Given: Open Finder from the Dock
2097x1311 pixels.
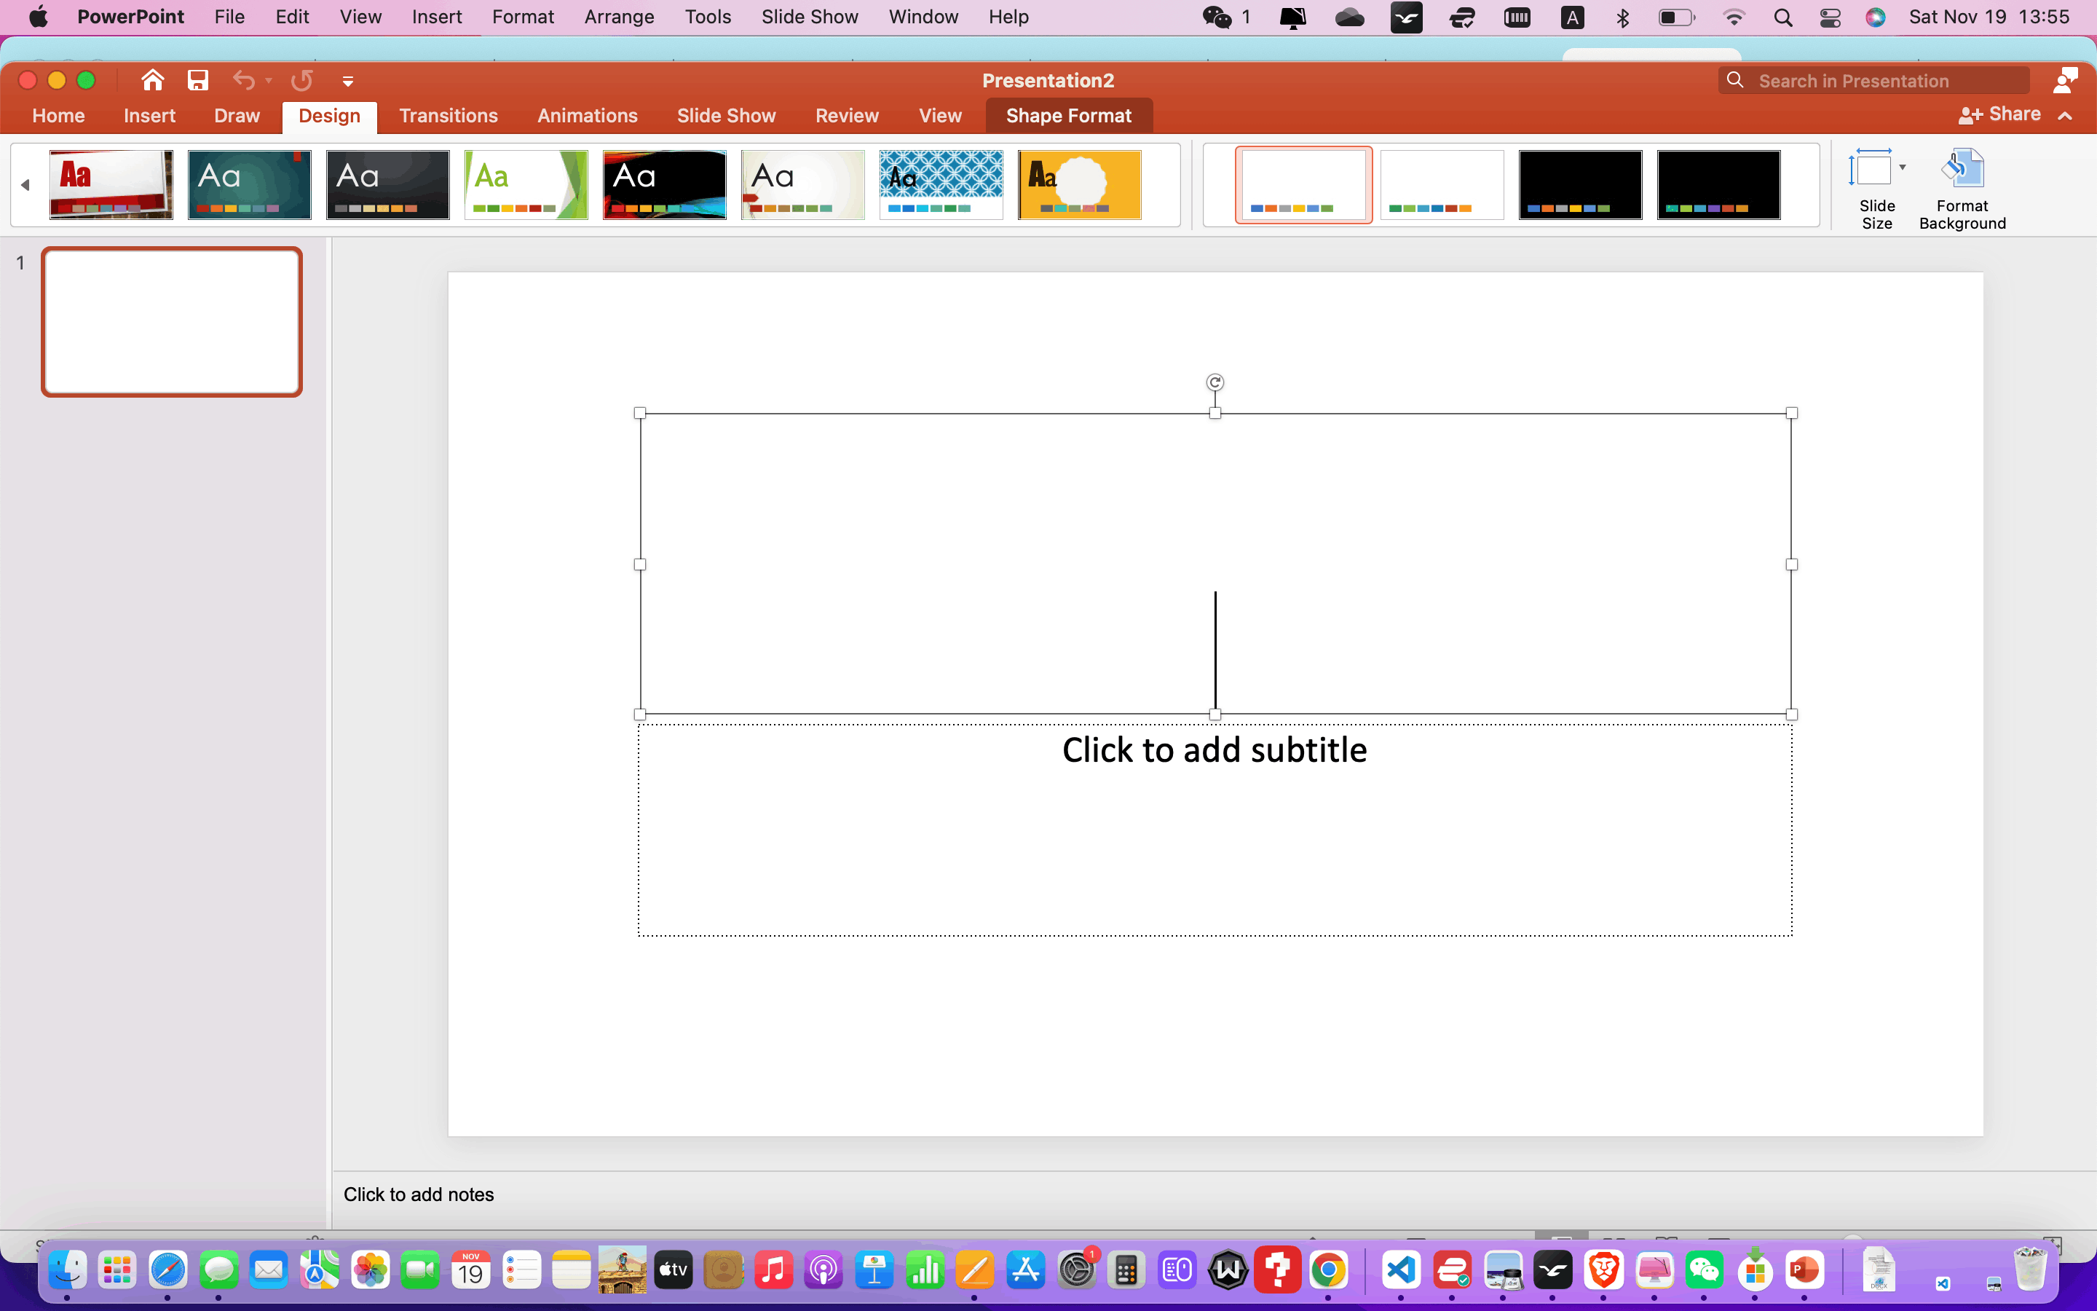Looking at the screenshot, I should point(67,1271).
